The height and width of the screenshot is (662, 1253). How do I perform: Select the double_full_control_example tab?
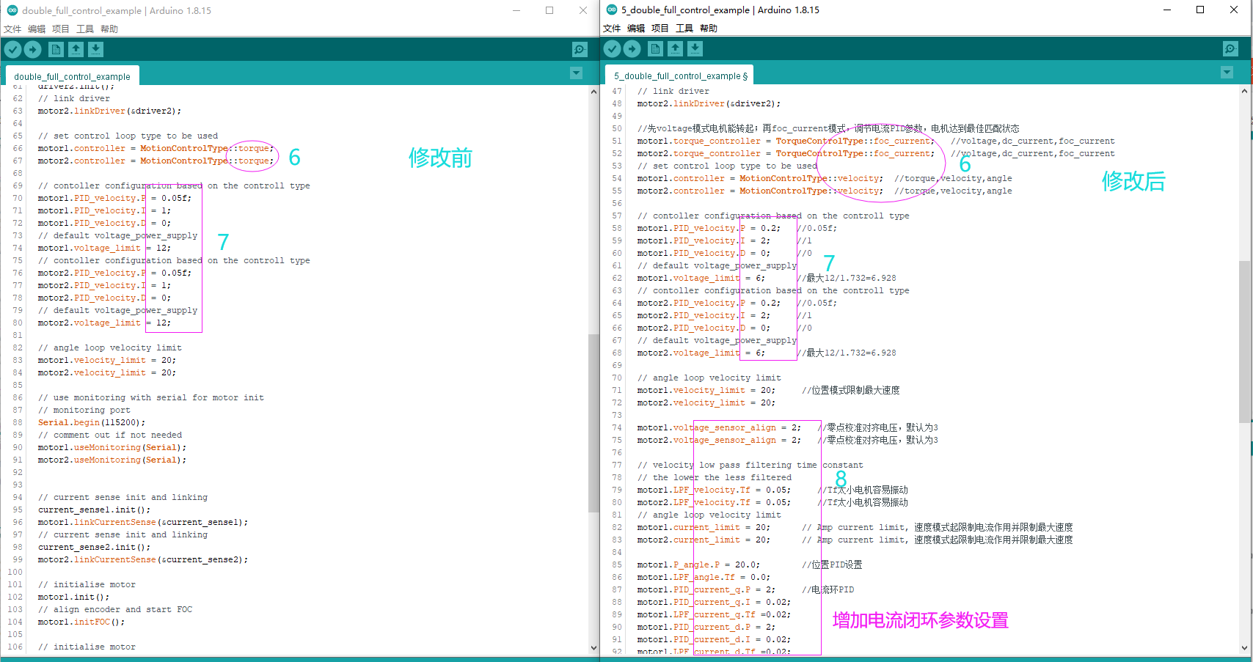point(71,76)
